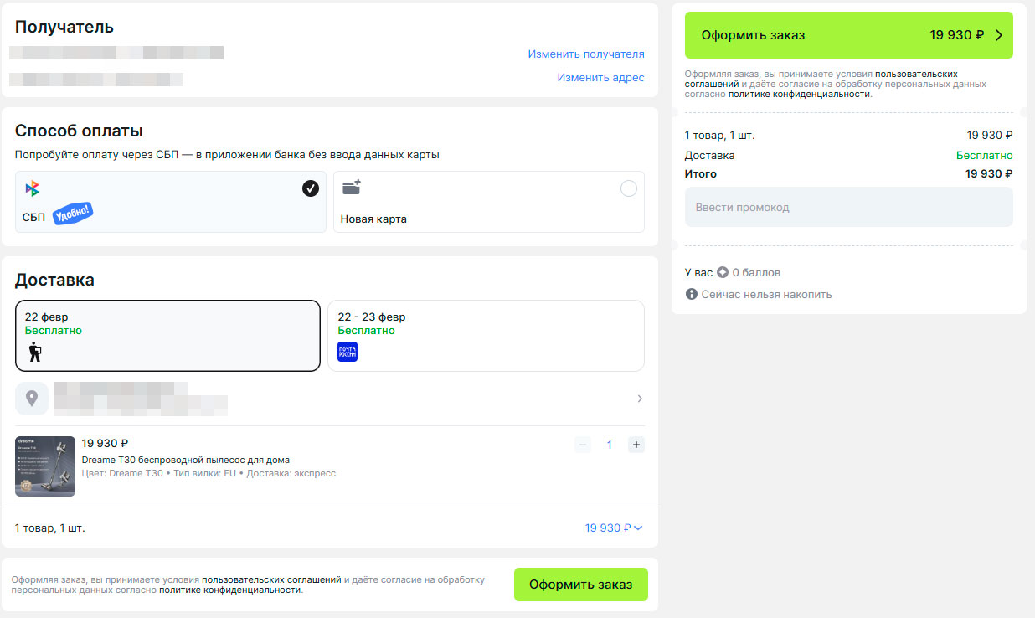Click Dreame T30 беспроводной пылесос product title
The height and width of the screenshot is (618, 1035).
coord(186,460)
